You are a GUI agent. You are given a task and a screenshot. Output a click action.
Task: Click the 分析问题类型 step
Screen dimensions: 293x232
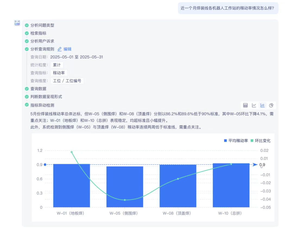pyautogui.click(x=42, y=25)
